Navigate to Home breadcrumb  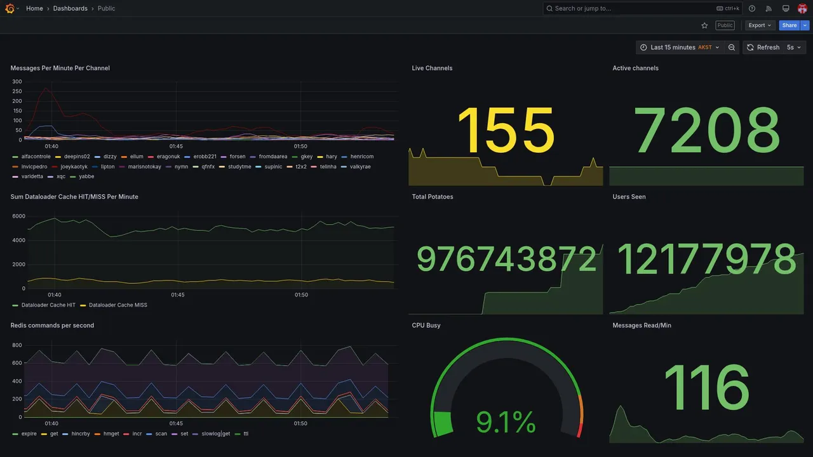[34, 8]
